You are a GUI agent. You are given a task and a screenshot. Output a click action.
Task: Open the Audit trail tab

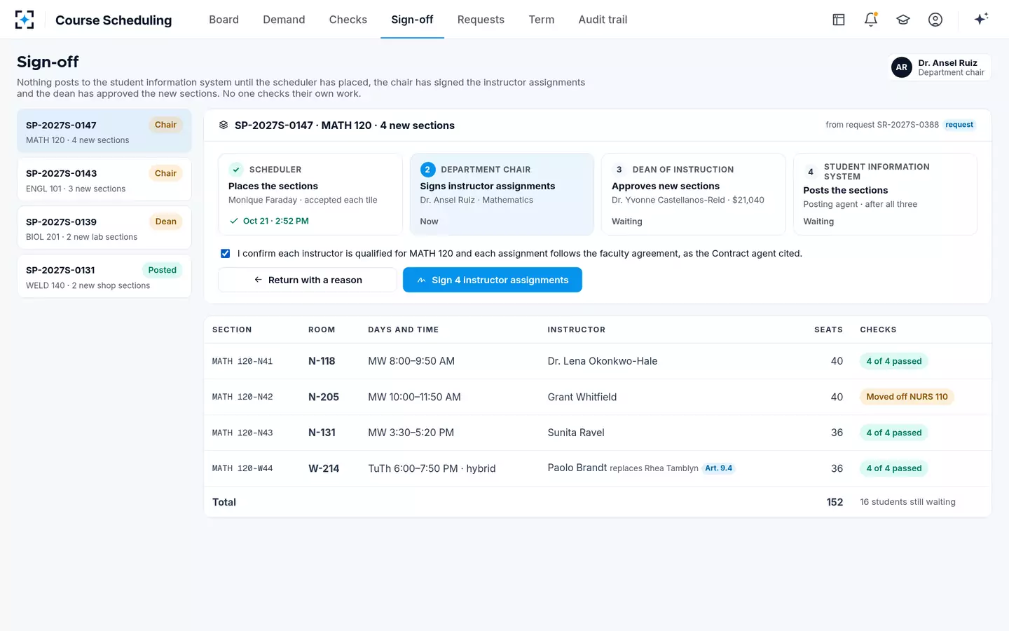[603, 20]
